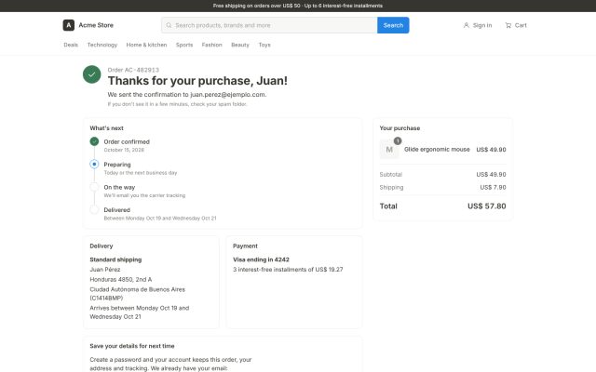Click the user icon beside Sign in

466,25
